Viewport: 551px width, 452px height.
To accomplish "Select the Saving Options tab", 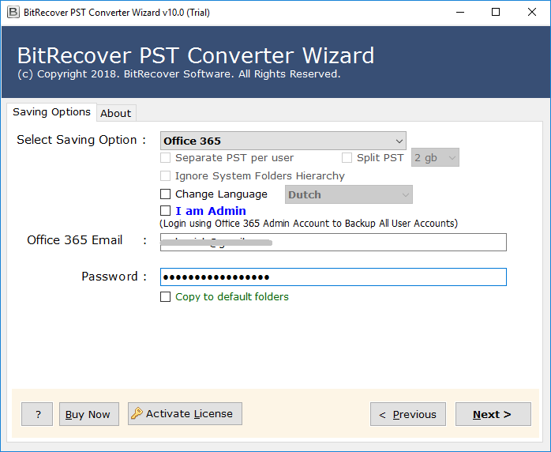I will tap(51, 112).
